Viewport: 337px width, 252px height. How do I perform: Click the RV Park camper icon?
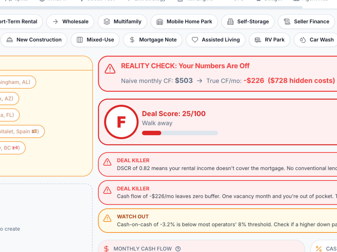tap(258, 40)
